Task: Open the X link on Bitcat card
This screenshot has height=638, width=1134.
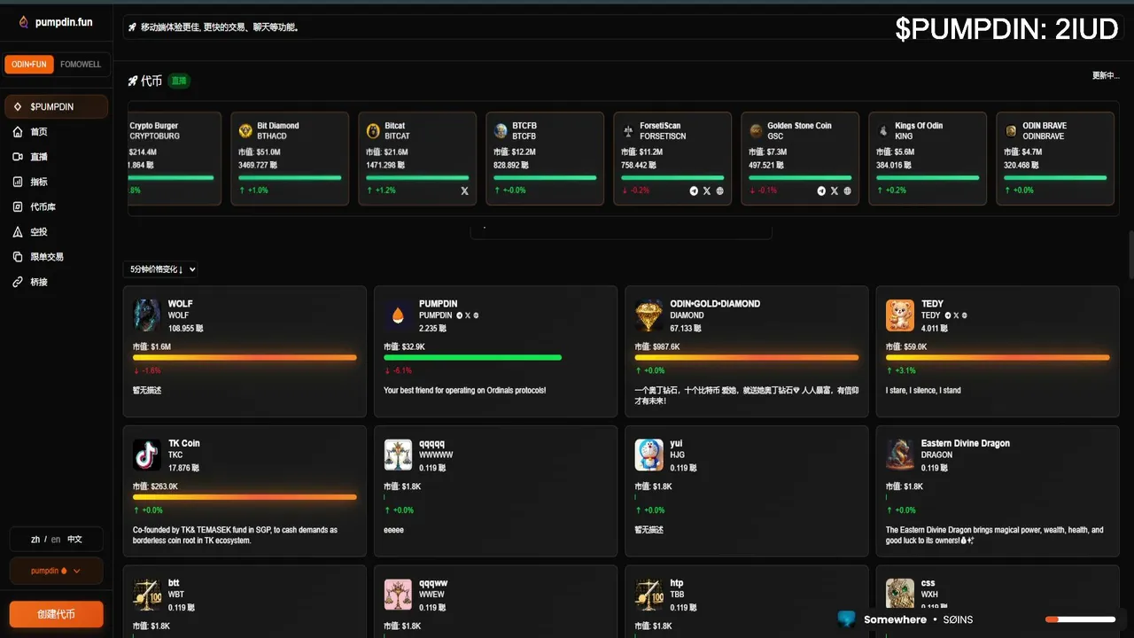Action: tap(464, 191)
